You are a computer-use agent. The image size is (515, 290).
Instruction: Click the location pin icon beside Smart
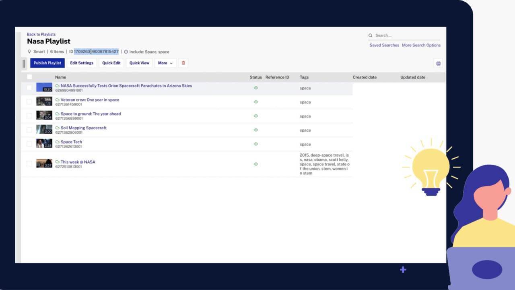coord(29,52)
